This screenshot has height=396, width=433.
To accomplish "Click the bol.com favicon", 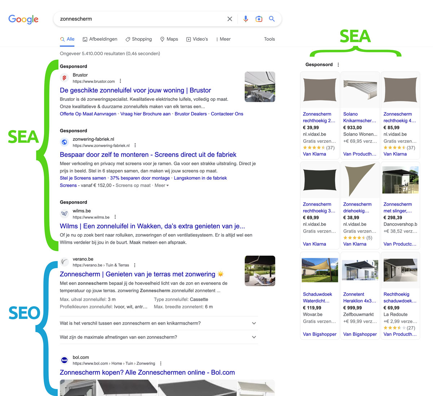I will tap(64, 360).
